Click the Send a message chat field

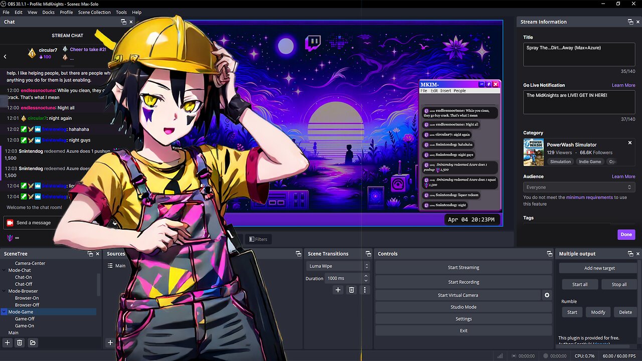(x=34, y=223)
